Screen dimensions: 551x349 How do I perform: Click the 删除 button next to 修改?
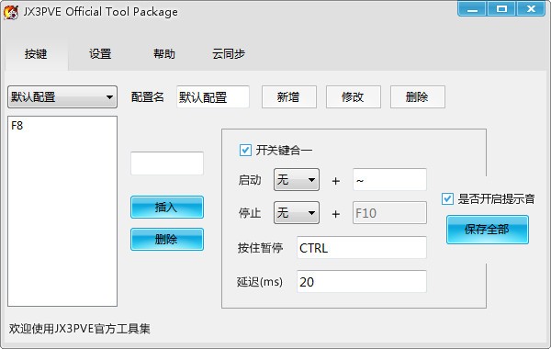point(418,96)
